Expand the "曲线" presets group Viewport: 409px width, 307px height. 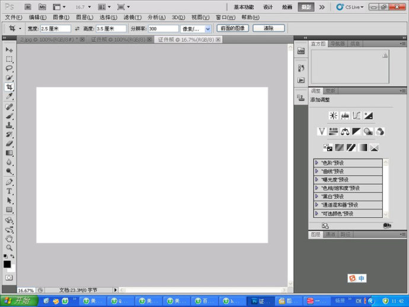pyautogui.click(x=317, y=171)
